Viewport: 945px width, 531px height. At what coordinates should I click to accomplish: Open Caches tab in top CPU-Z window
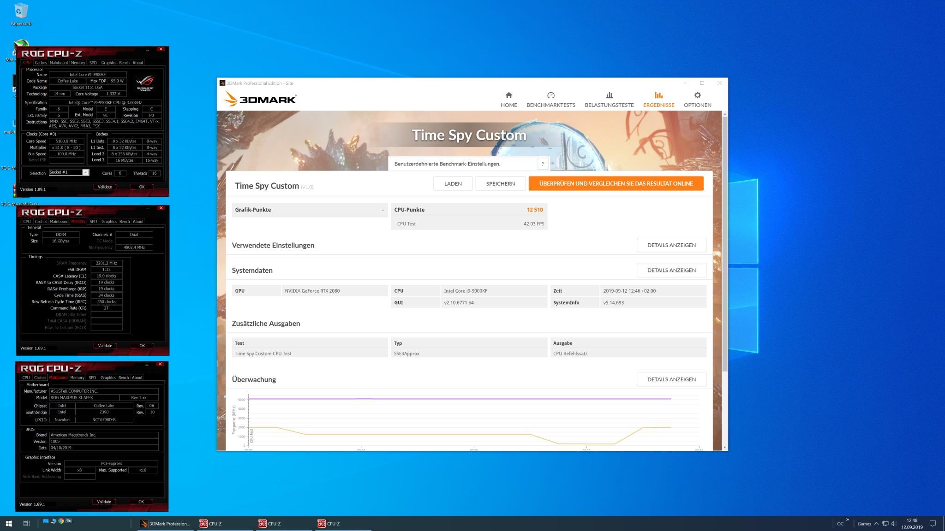click(x=41, y=63)
